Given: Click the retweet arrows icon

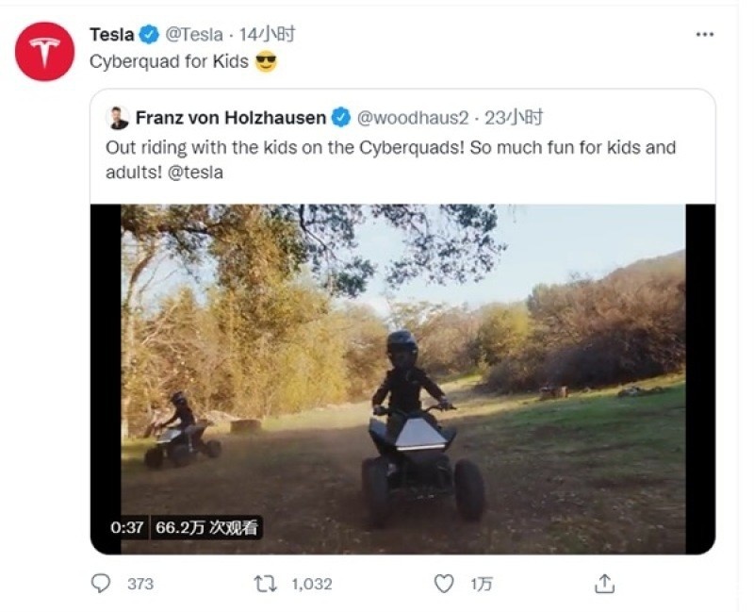Looking at the screenshot, I should [x=265, y=584].
